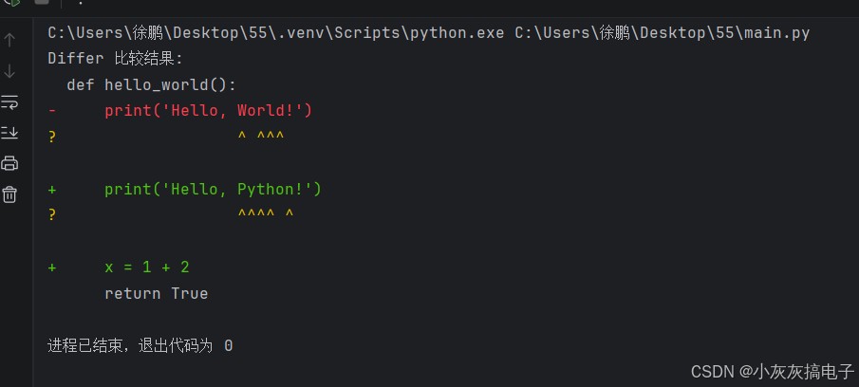Clear all console output with trash icon

click(9, 194)
